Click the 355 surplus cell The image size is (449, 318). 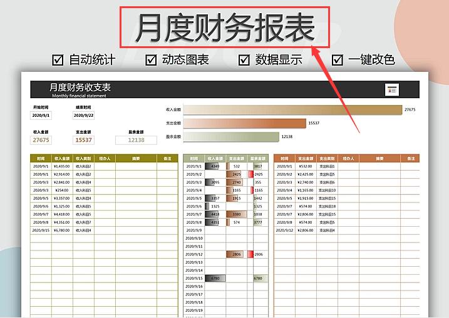(x=258, y=182)
